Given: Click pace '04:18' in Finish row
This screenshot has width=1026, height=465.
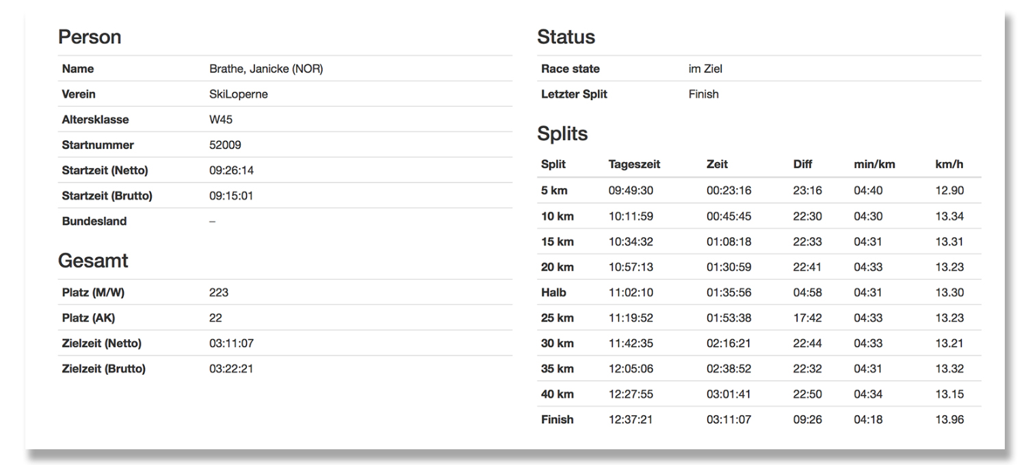Looking at the screenshot, I should pos(868,419).
